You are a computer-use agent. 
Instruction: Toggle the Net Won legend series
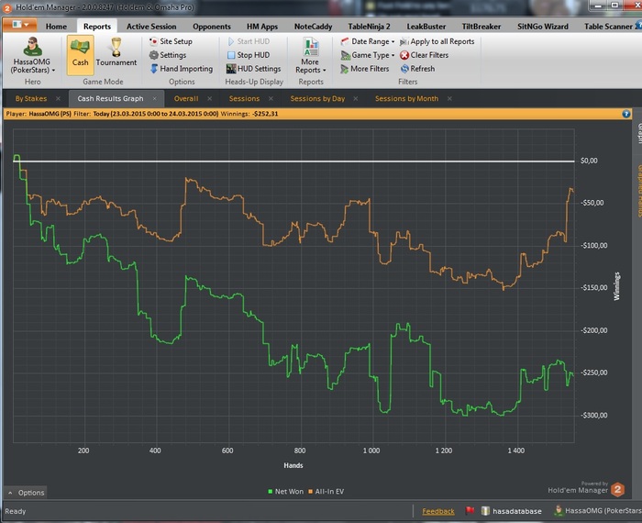click(286, 492)
